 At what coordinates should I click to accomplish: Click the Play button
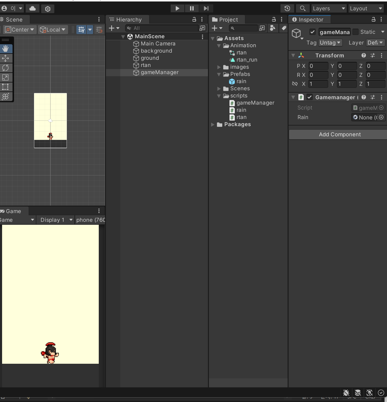[177, 8]
